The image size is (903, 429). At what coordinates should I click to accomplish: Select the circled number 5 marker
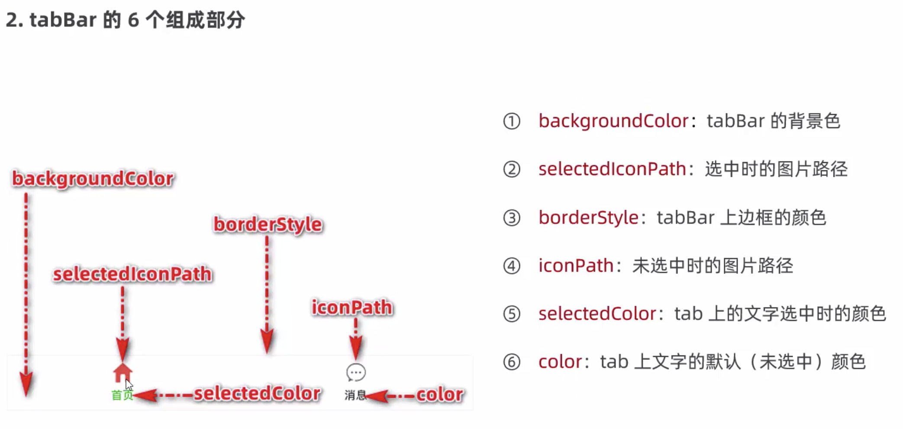pyautogui.click(x=512, y=314)
